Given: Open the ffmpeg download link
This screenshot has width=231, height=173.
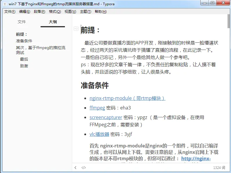Looking at the screenshot, I should (x=97, y=108).
